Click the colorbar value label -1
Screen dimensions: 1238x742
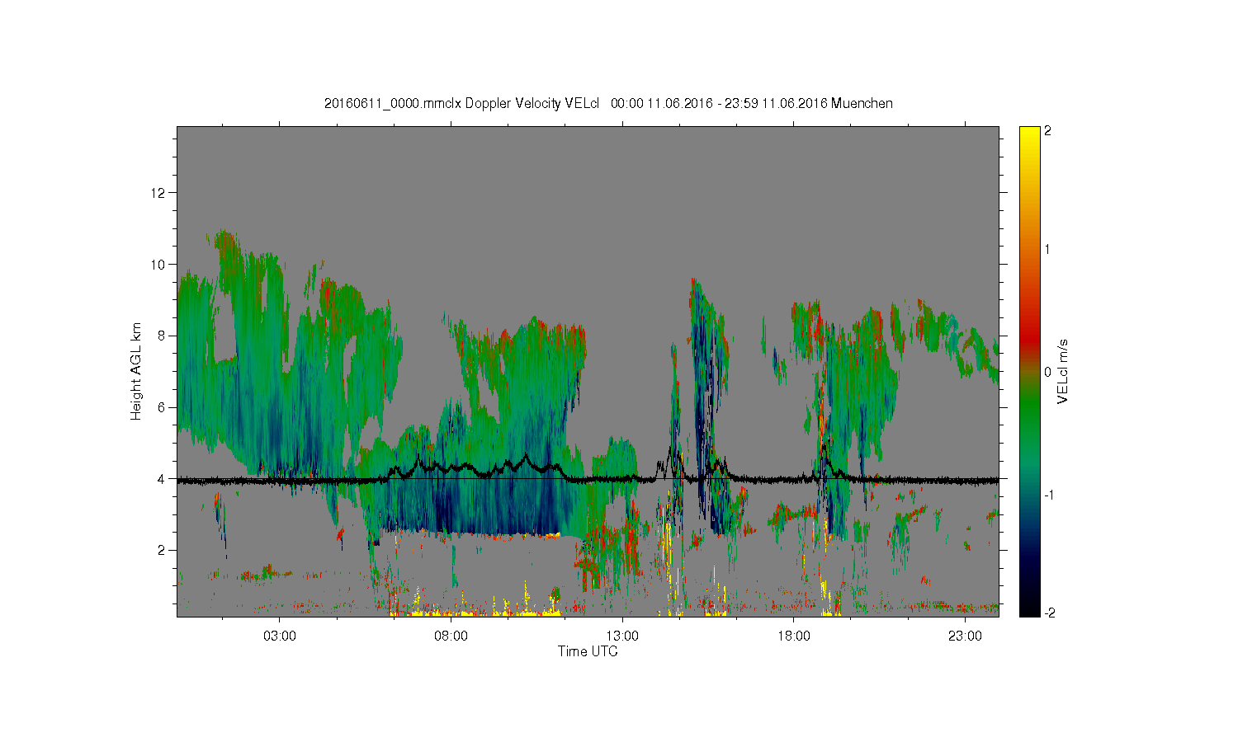tap(1047, 495)
